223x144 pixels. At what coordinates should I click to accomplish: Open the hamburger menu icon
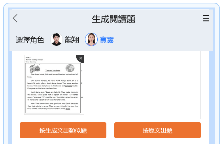coord(206,18)
